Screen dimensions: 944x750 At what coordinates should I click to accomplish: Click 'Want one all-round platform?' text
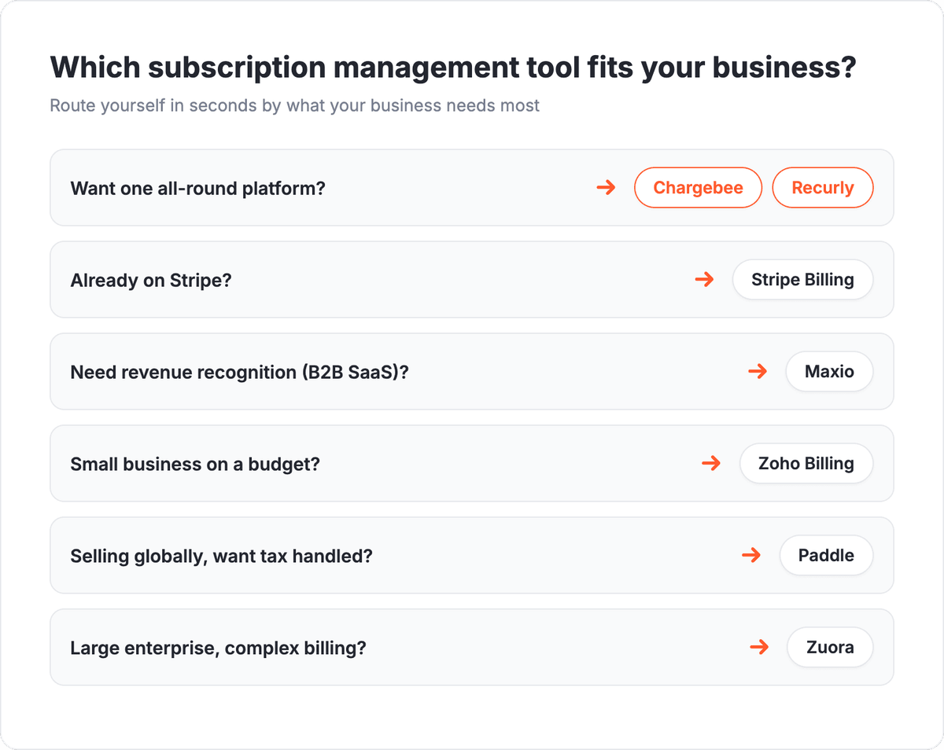[197, 189]
